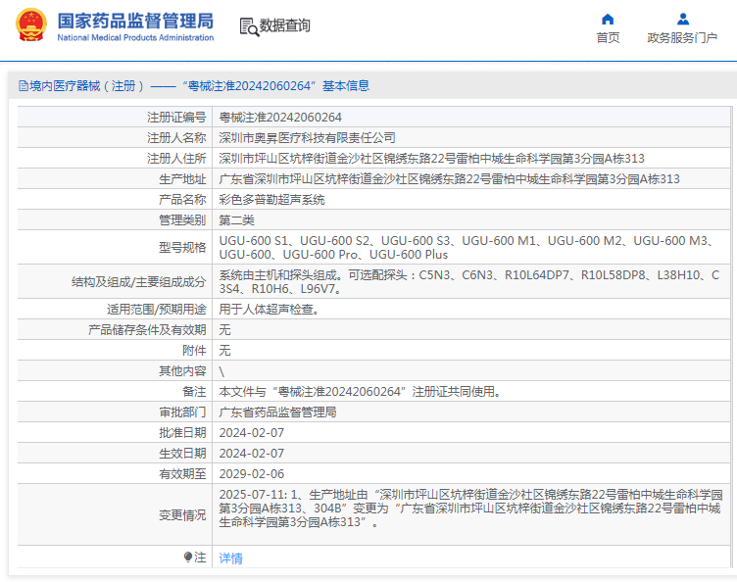This screenshot has width=737, height=582.
Task: Click the 国家药品监督管理局 site title
Action: [134, 20]
